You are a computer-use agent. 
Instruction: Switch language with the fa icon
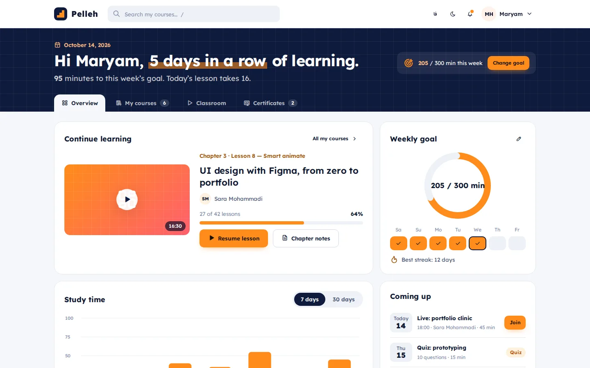(435, 14)
